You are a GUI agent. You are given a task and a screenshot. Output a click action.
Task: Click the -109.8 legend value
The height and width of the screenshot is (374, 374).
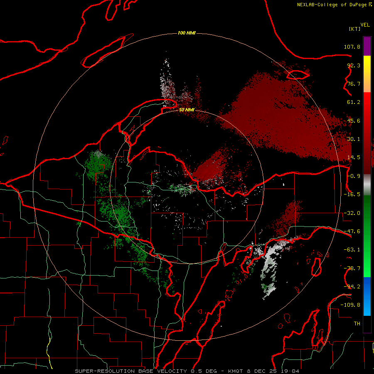pyautogui.click(x=350, y=305)
